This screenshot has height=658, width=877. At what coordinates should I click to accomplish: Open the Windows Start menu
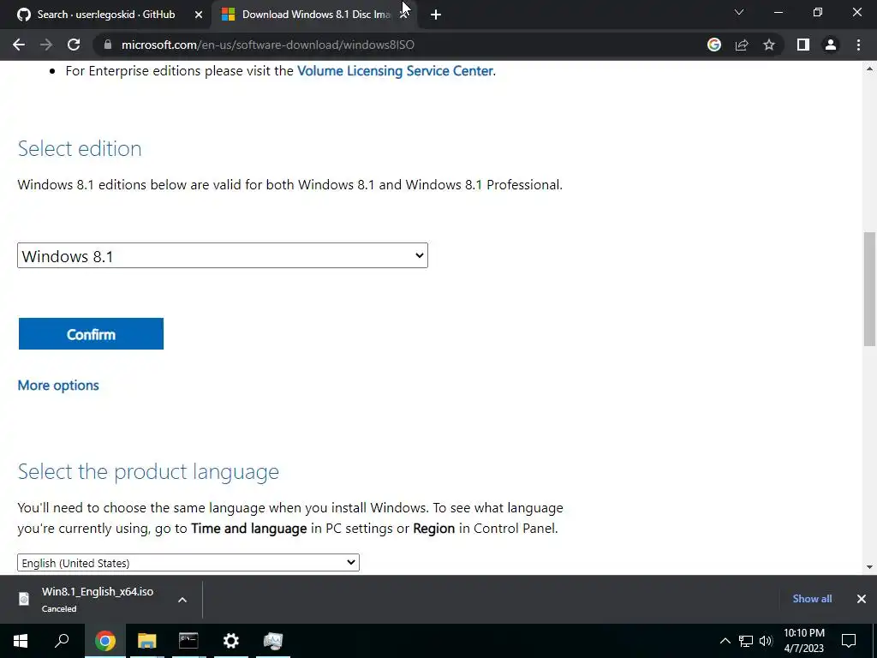tap(21, 641)
